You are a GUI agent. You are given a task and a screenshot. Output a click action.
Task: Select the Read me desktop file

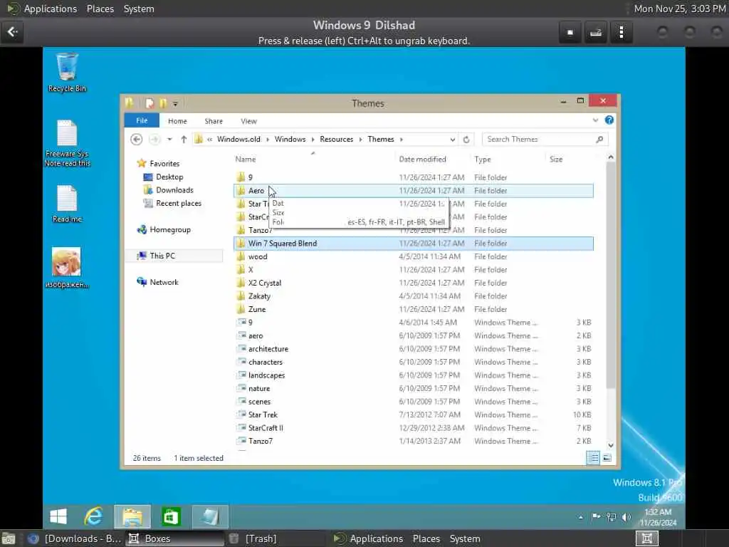[67, 204]
